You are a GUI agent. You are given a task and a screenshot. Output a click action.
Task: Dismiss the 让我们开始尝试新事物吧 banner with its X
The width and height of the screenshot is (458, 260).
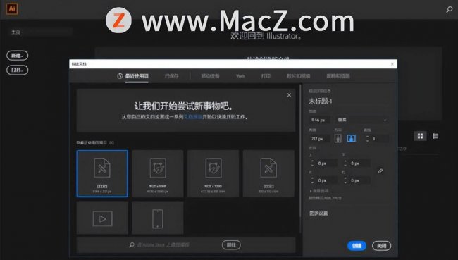tap(289, 95)
